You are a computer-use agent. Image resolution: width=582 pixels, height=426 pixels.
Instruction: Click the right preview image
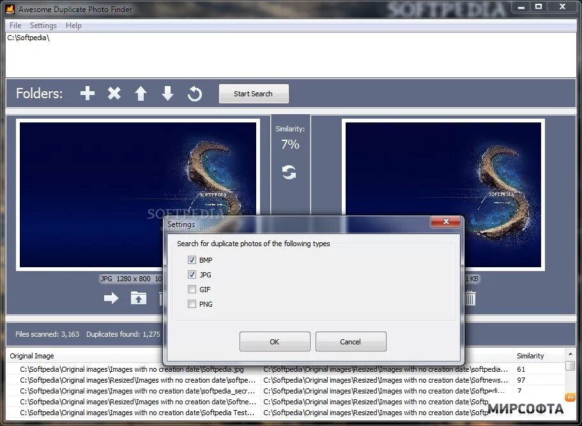click(x=443, y=195)
